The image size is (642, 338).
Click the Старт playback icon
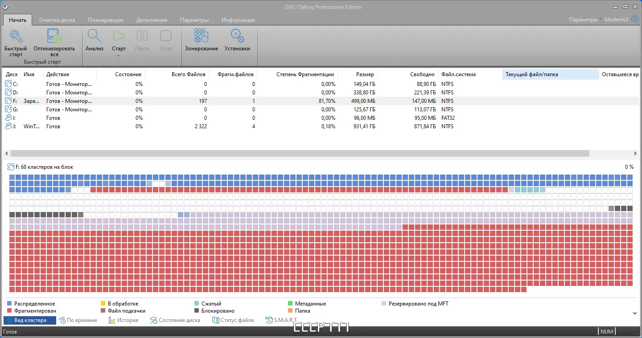coord(118,36)
